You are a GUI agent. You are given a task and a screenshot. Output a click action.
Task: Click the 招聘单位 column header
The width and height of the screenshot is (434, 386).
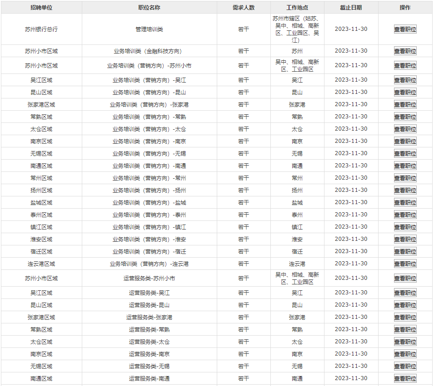click(41, 7)
